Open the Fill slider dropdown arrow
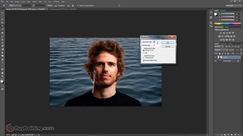This screenshot has width=243, height=136. (x=241, y=54)
